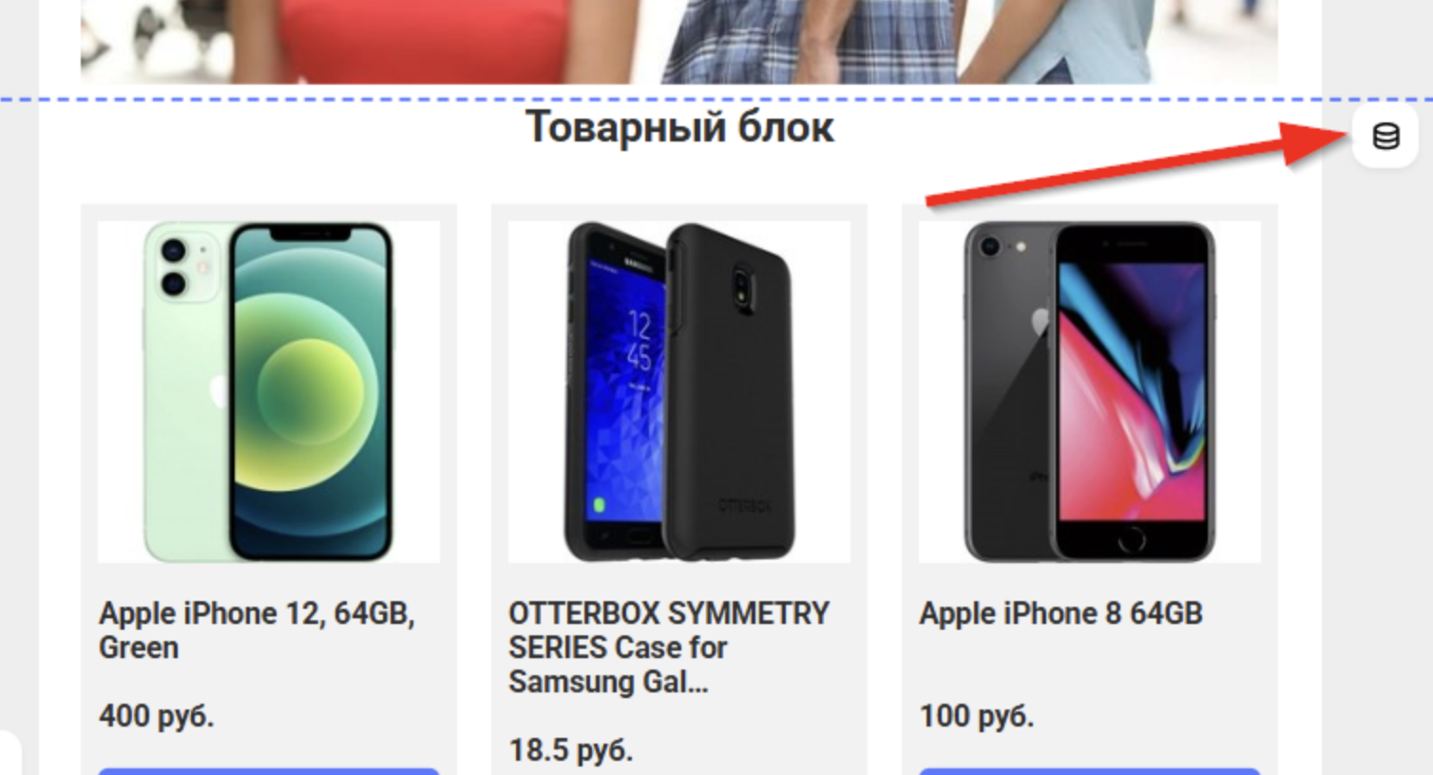Image resolution: width=1433 pixels, height=775 pixels.
Task: Click the "Apple iPhone 12, 64GB, Green" title
Action: click(x=258, y=630)
